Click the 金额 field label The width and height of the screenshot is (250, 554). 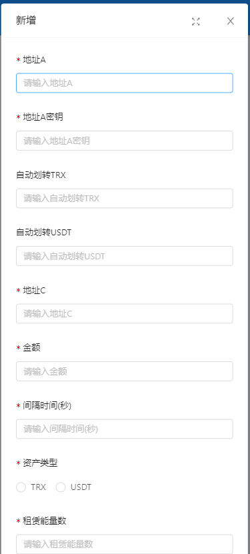click(31, 347)
